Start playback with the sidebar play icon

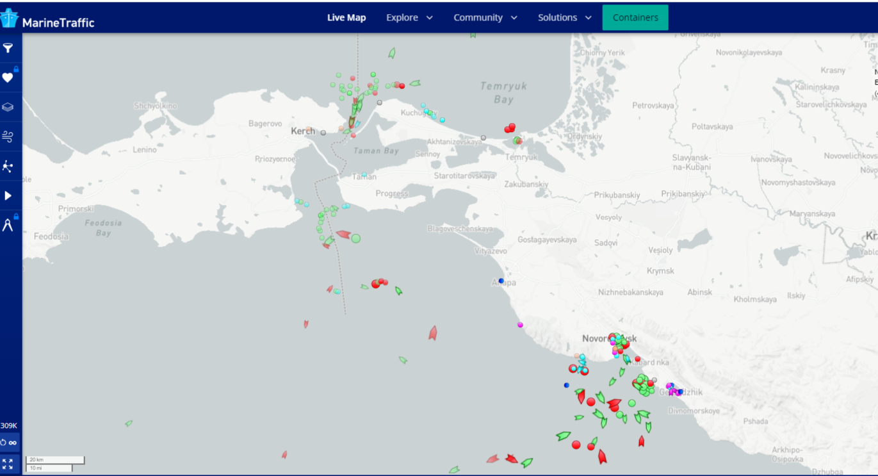(x=8, y=195)
